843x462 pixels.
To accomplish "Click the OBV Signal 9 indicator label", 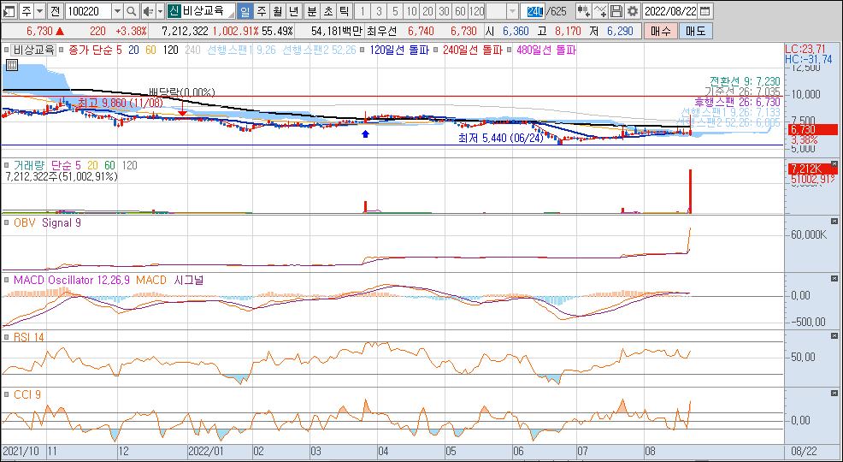I will click(47, 222).
